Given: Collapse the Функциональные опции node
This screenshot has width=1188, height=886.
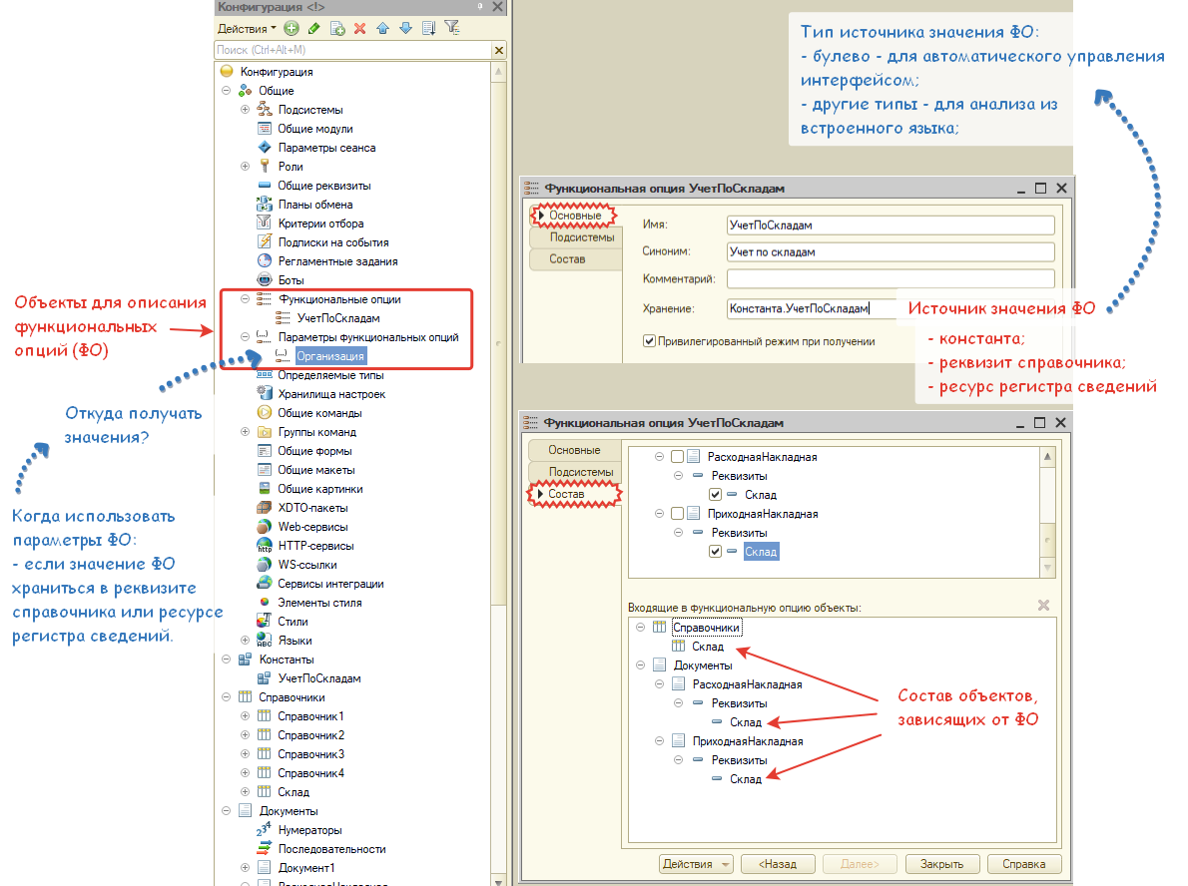Looking at the screenshot, I should click(245, 299).
